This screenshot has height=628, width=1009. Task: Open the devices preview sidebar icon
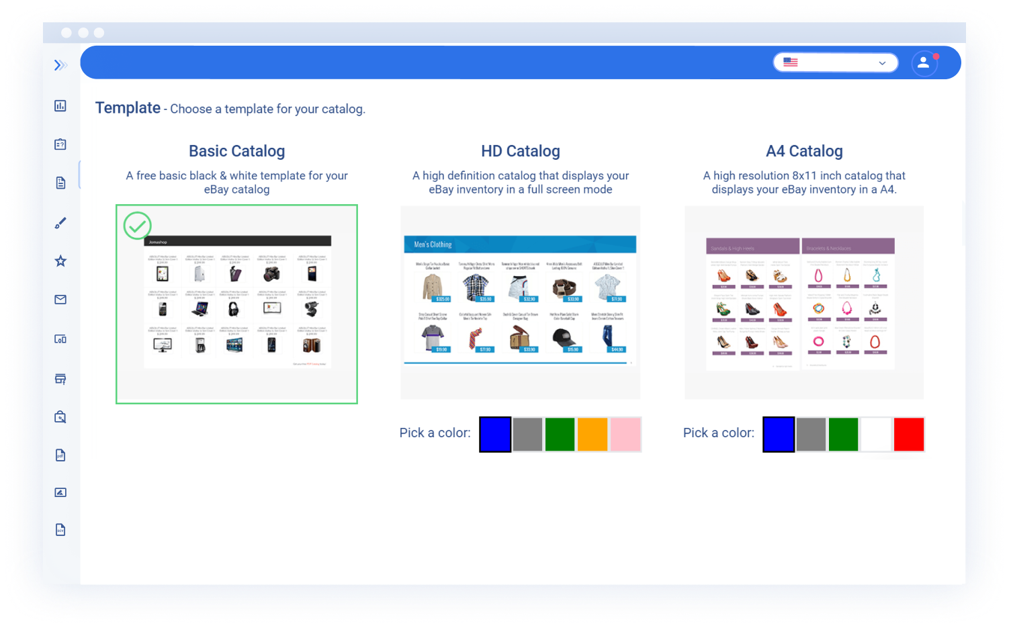coord(60,339)
